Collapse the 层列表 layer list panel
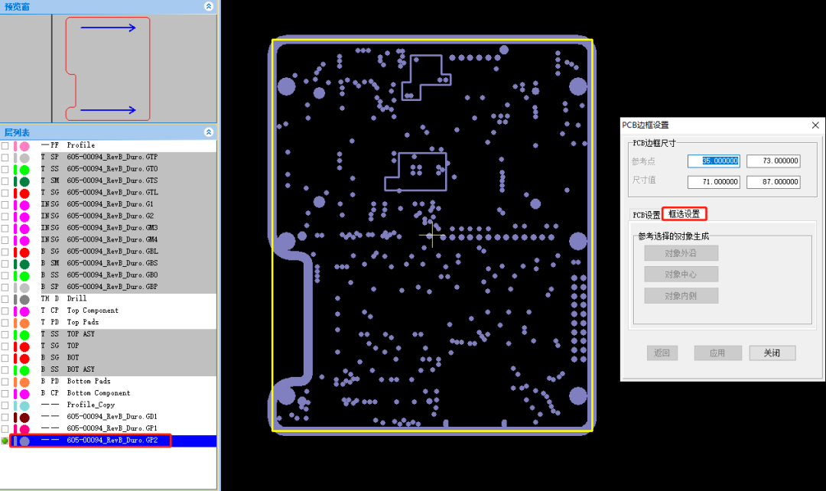826x491 pixels. tap(209, 132)
